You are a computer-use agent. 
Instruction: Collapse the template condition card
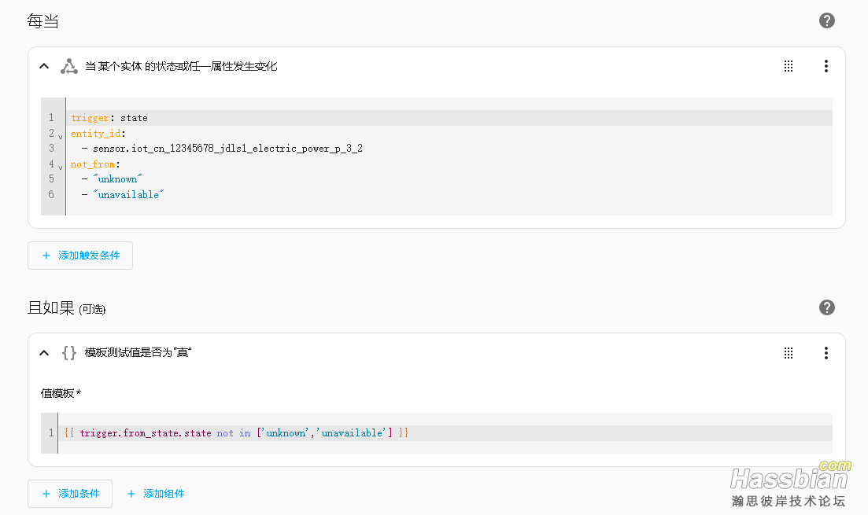(44, 353)
